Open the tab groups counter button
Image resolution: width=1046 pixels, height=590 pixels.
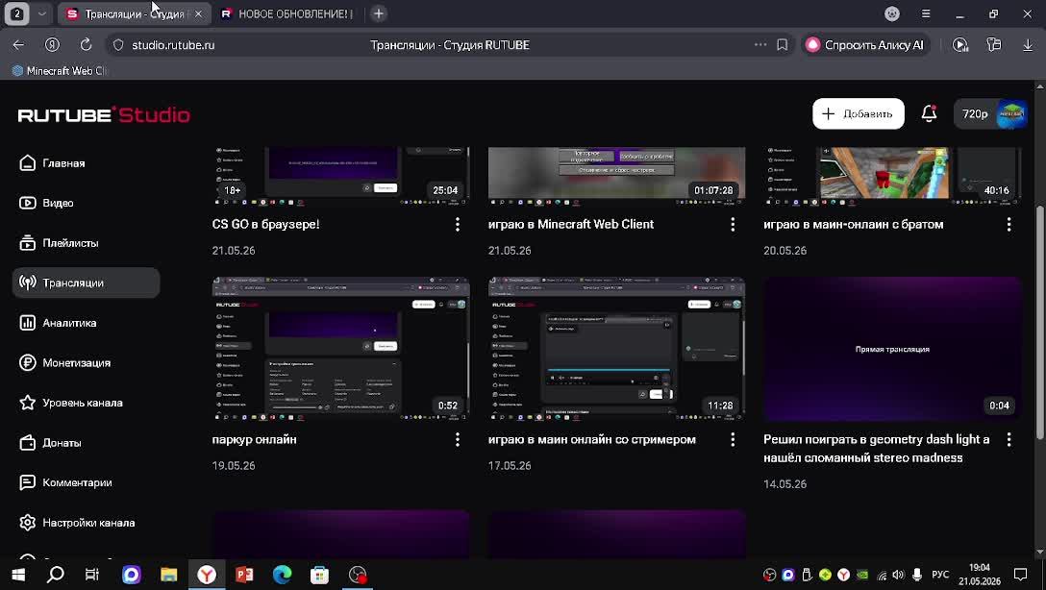click(x=16, y=13)
